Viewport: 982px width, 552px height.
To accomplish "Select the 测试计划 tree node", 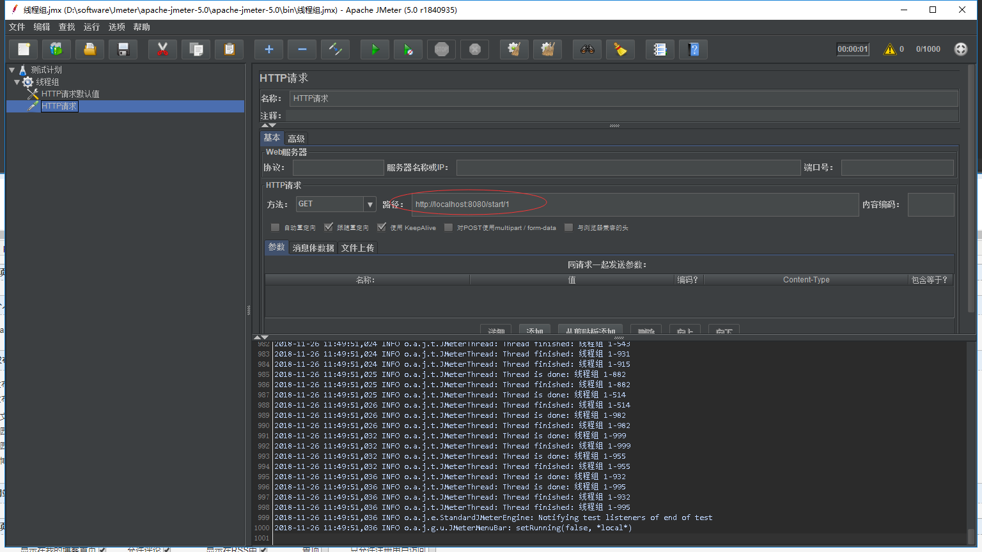I will (x=46, y=70).
